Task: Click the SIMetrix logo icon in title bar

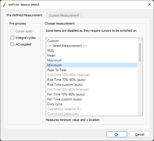Action: 5,5
